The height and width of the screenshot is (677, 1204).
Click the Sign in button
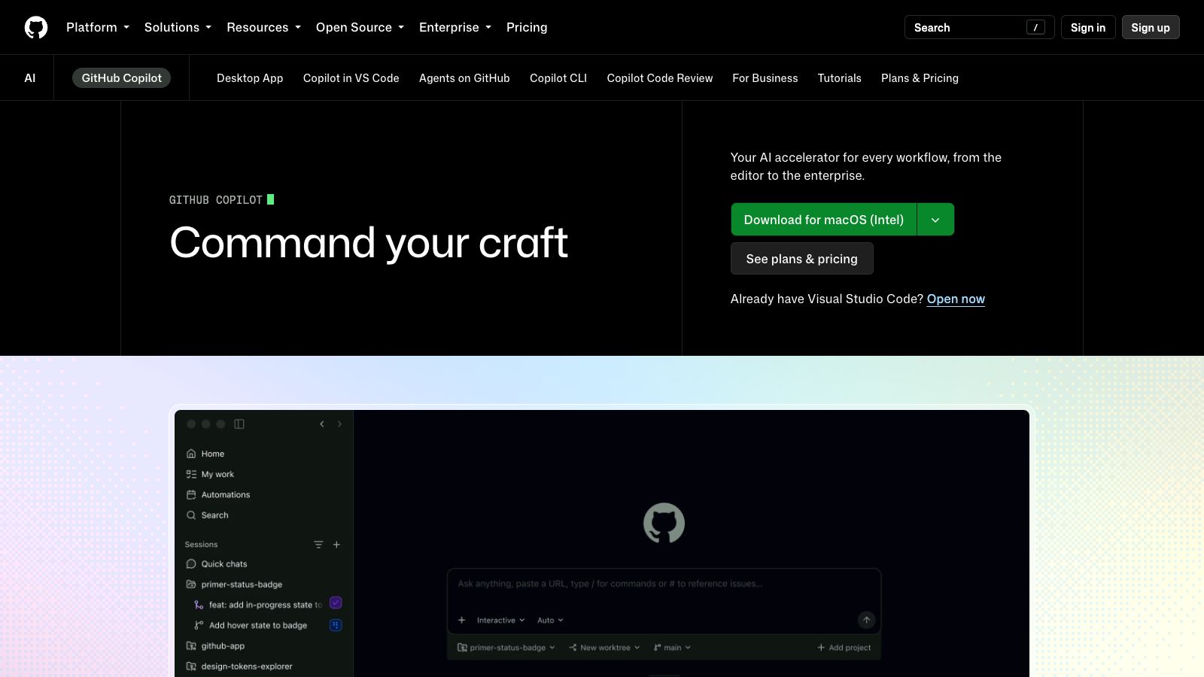[x=1088, y=27]
